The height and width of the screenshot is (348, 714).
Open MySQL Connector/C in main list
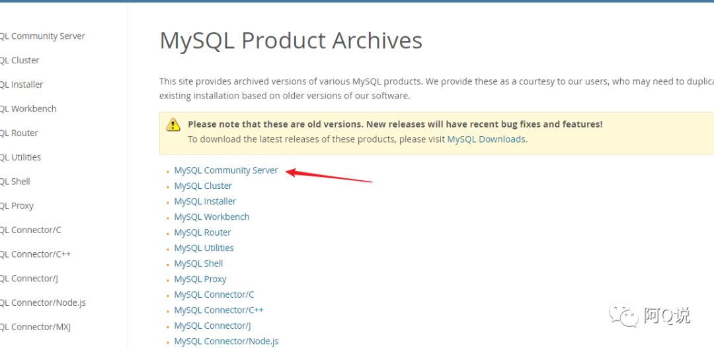click(214, 295)
